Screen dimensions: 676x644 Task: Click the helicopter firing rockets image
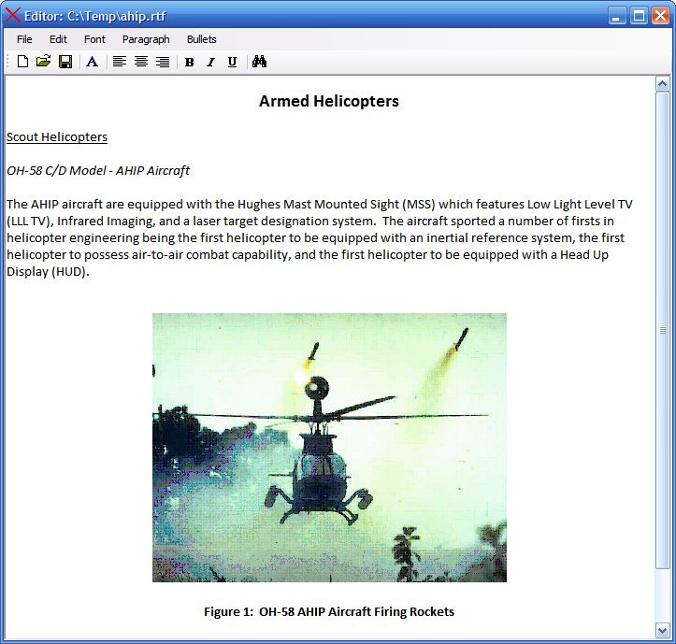pyautogui.click(x=329, y=448)
